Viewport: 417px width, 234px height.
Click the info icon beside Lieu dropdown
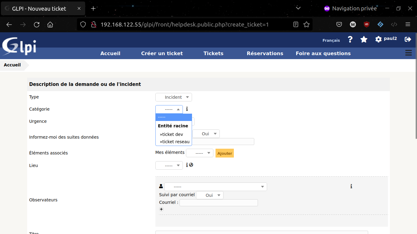pyautogui.click(x=187, y=165)
